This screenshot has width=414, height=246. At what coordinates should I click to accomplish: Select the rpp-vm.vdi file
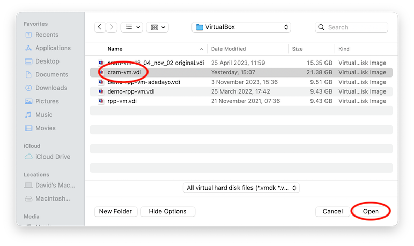coord(241,101)
